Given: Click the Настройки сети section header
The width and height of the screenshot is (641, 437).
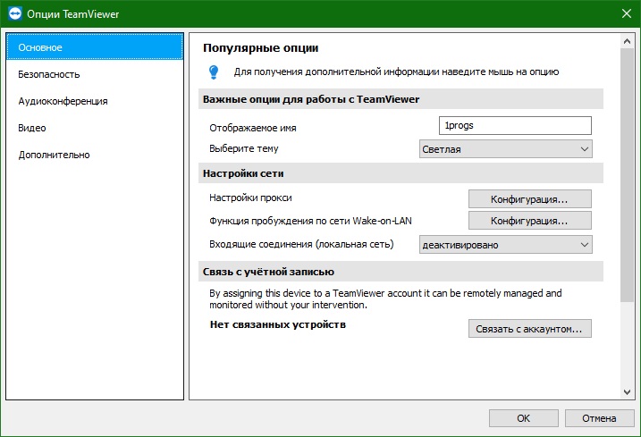Looking at the screenshot, I should click(x=401, y=173).
